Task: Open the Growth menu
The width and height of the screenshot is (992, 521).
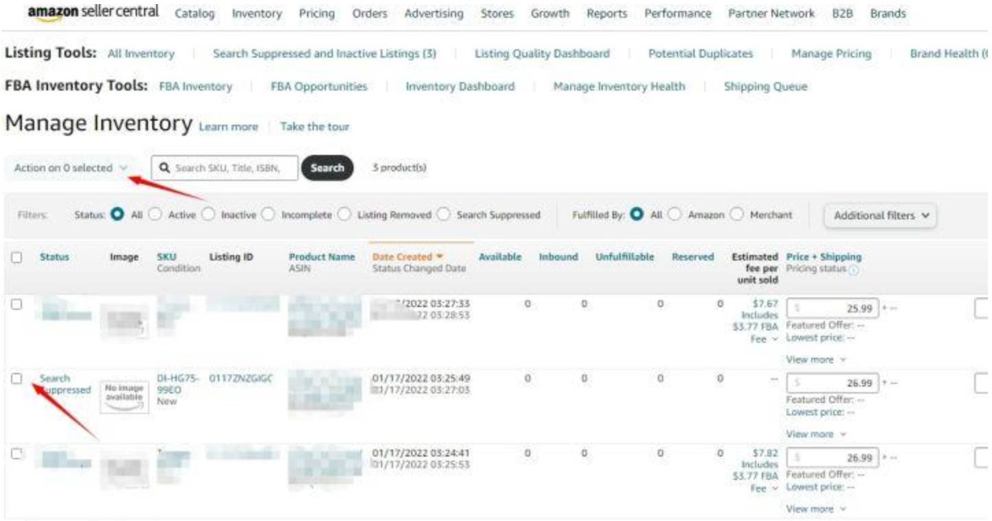Action: point(550,14)
